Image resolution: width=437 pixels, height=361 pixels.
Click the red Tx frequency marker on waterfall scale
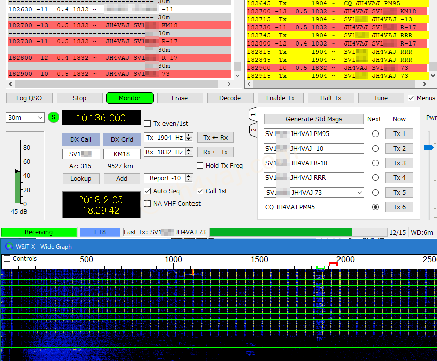(x=333, y=264)
